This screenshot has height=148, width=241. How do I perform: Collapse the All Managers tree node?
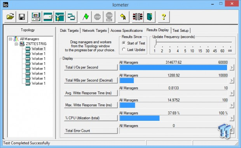click(10, 39)
